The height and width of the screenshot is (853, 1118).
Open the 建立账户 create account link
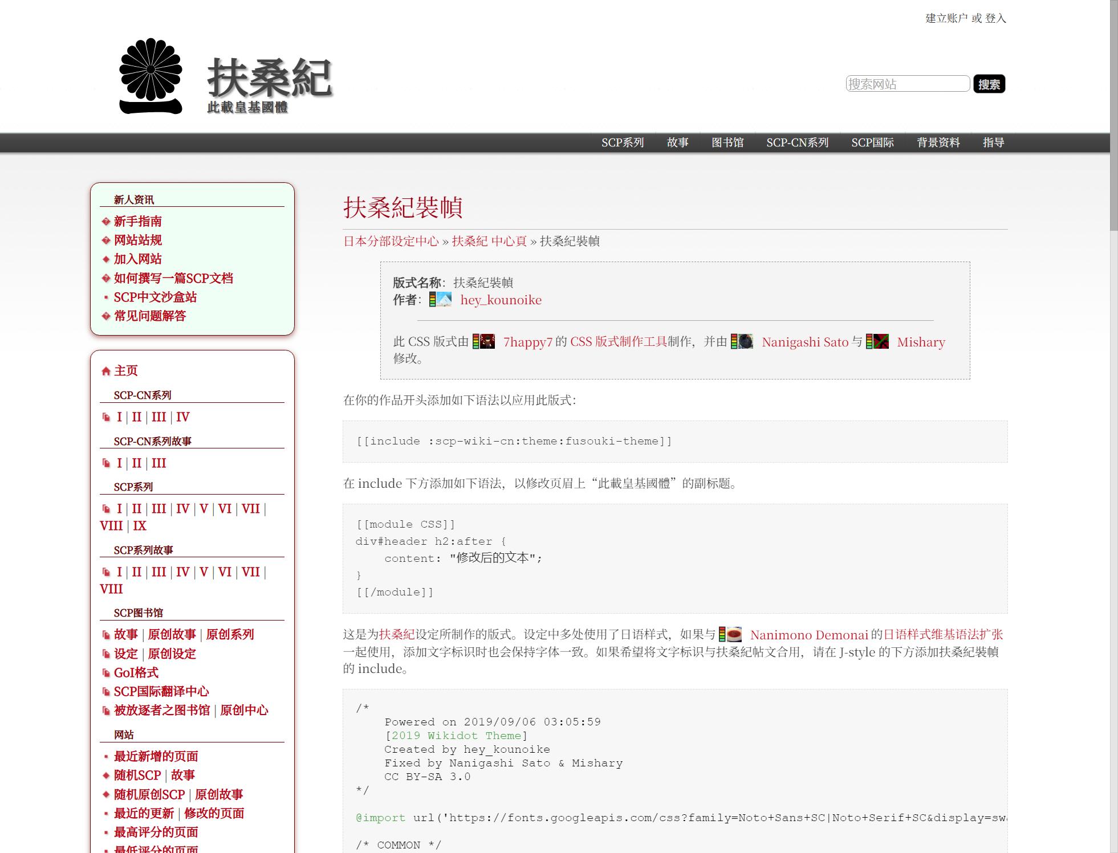tap(946, 18)
